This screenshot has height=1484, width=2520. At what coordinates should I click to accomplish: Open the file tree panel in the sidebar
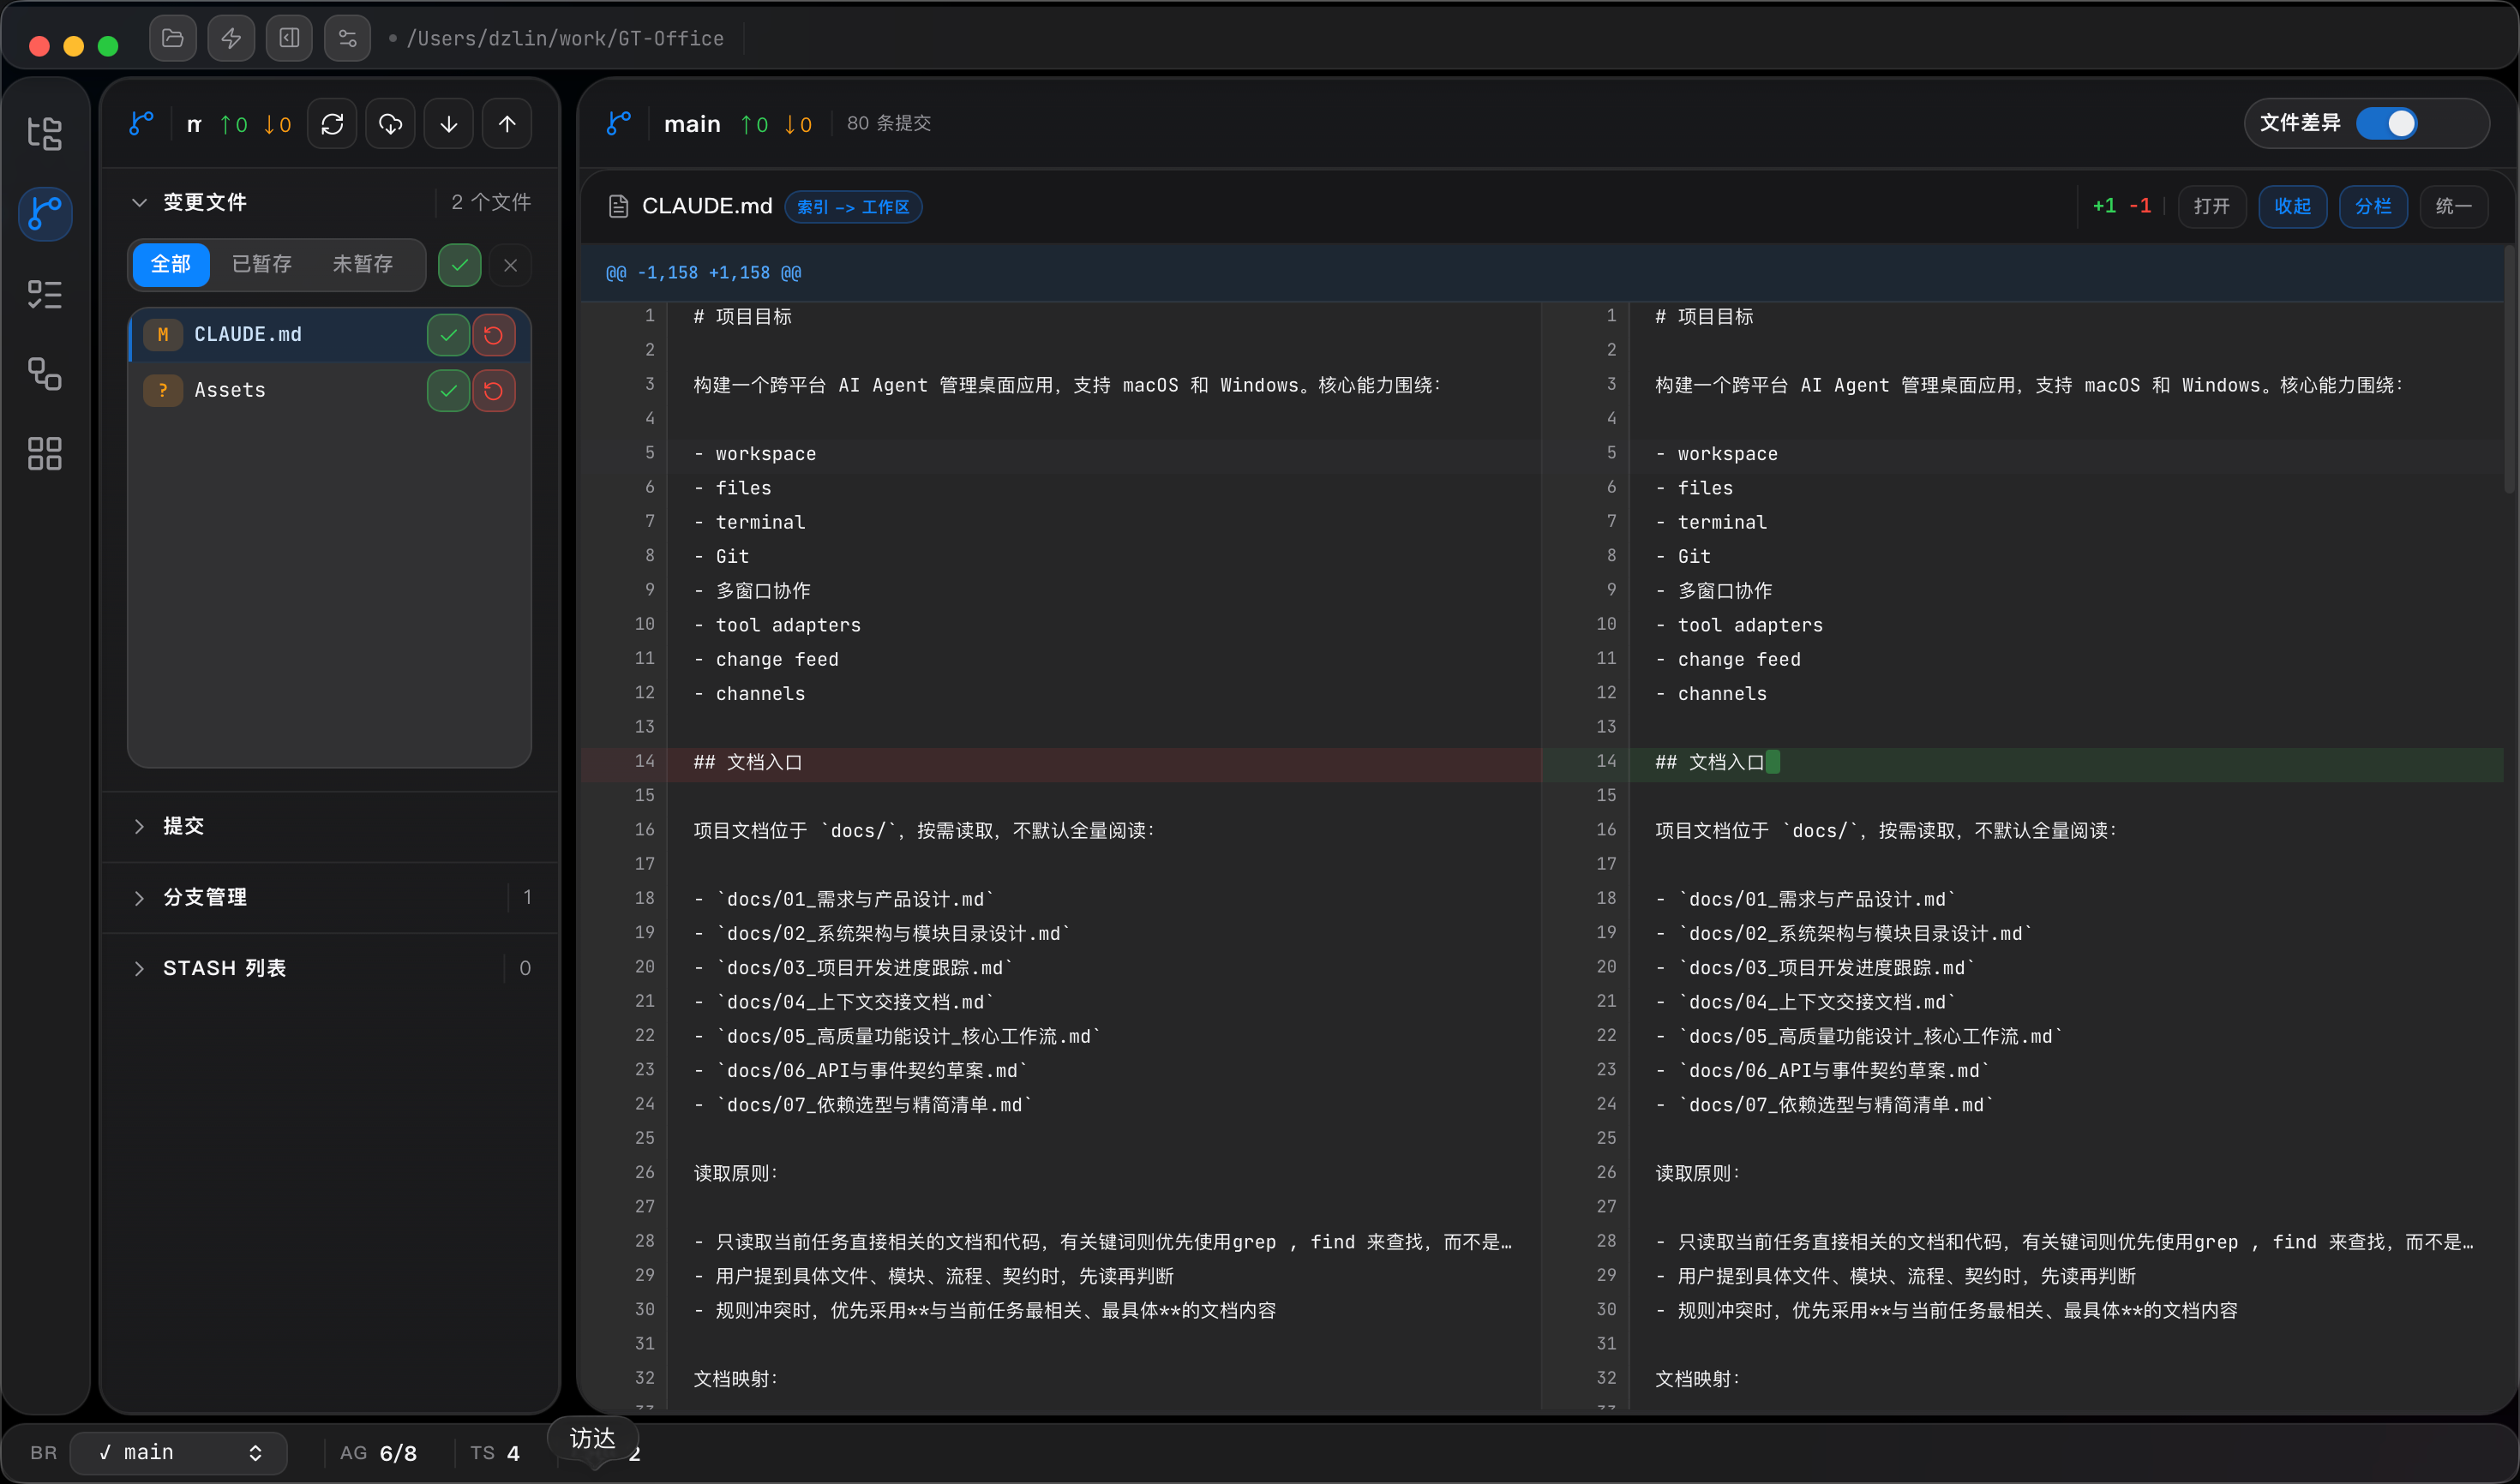(x=44, y=134)
